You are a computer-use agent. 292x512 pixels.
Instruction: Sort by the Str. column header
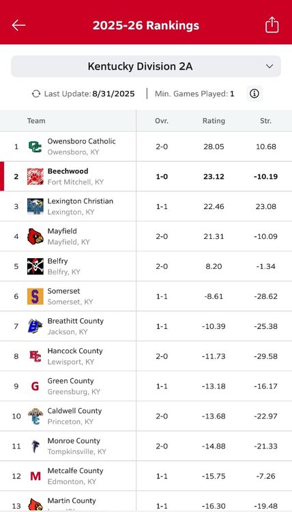pos(265,121)
